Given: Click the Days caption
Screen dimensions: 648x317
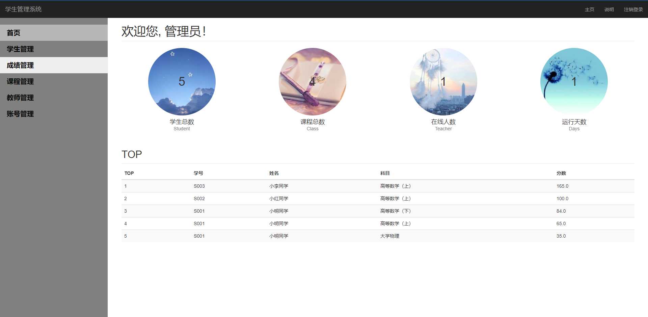Looking at the screenshot, I should click(x=574, y=129).
